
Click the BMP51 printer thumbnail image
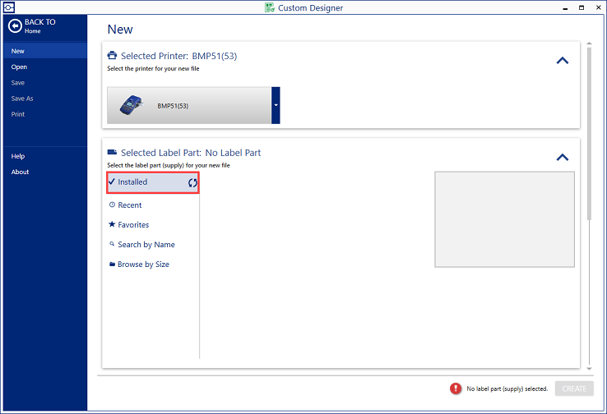(x=132, y=106)
